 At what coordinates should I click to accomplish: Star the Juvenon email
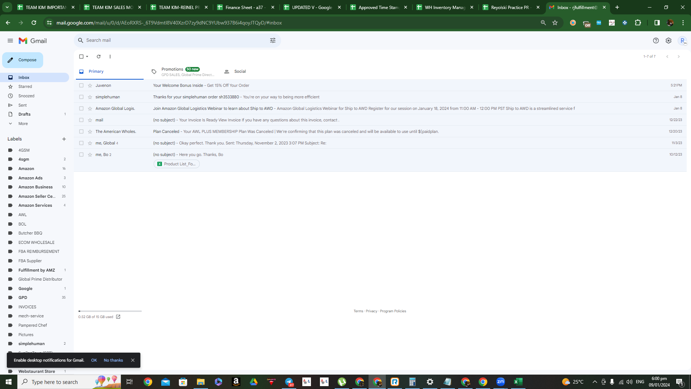point(90,85)
